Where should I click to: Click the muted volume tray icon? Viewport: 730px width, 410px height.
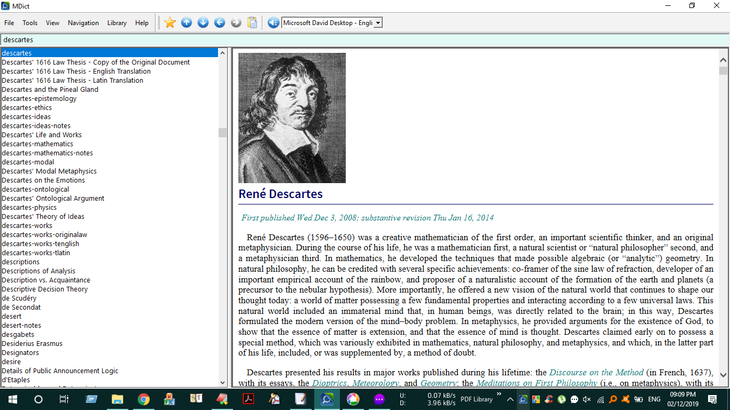(587, 399)
